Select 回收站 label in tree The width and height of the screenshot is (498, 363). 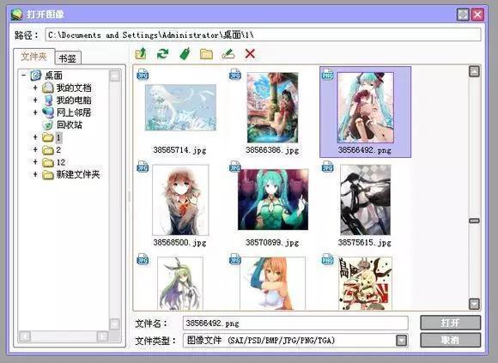coord(70,124)
